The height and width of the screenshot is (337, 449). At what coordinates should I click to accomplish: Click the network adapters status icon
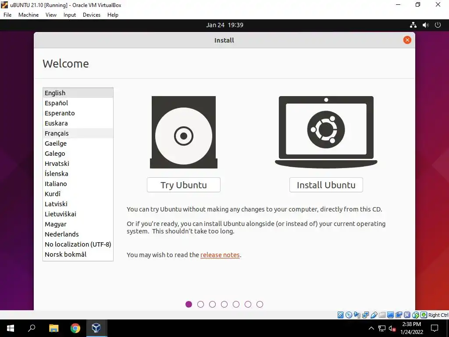365,315
